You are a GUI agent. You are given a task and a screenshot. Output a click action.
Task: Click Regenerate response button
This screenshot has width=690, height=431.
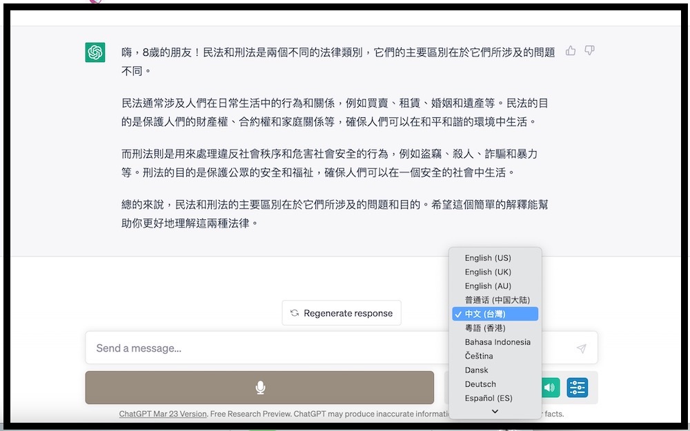tap(342, 313)
